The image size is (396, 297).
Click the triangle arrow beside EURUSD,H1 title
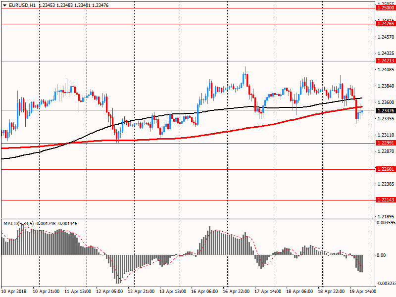(5, 5)
